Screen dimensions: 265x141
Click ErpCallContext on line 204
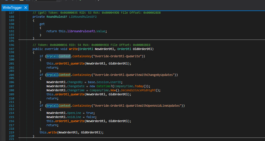pyautogui.click(x=58, y=75)
